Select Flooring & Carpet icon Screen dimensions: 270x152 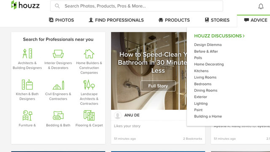pyautogui.click(x=89, y=115)
